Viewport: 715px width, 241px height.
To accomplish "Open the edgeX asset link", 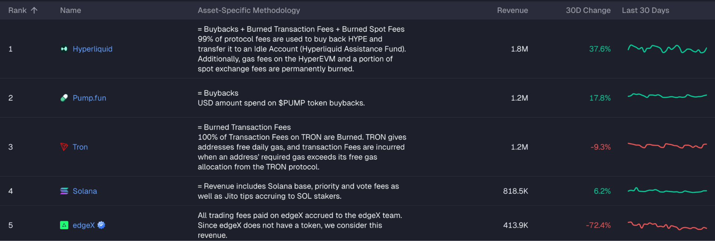I will point(83,225).
